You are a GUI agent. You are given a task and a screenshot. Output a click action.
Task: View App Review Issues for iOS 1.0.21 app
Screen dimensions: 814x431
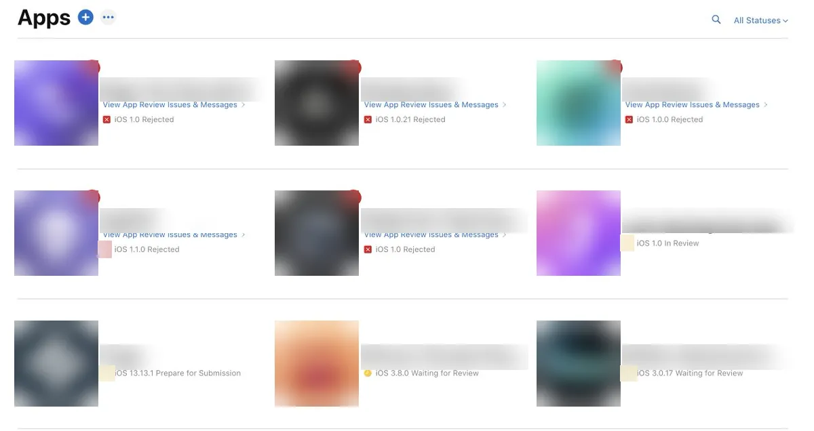coord(431,105)
